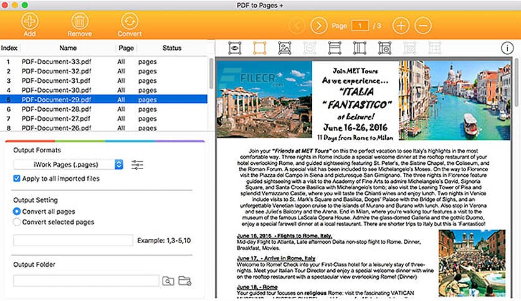Click the greyed-out remove area tool
Viewport: 521px width, 301px height.
point(310,48)
